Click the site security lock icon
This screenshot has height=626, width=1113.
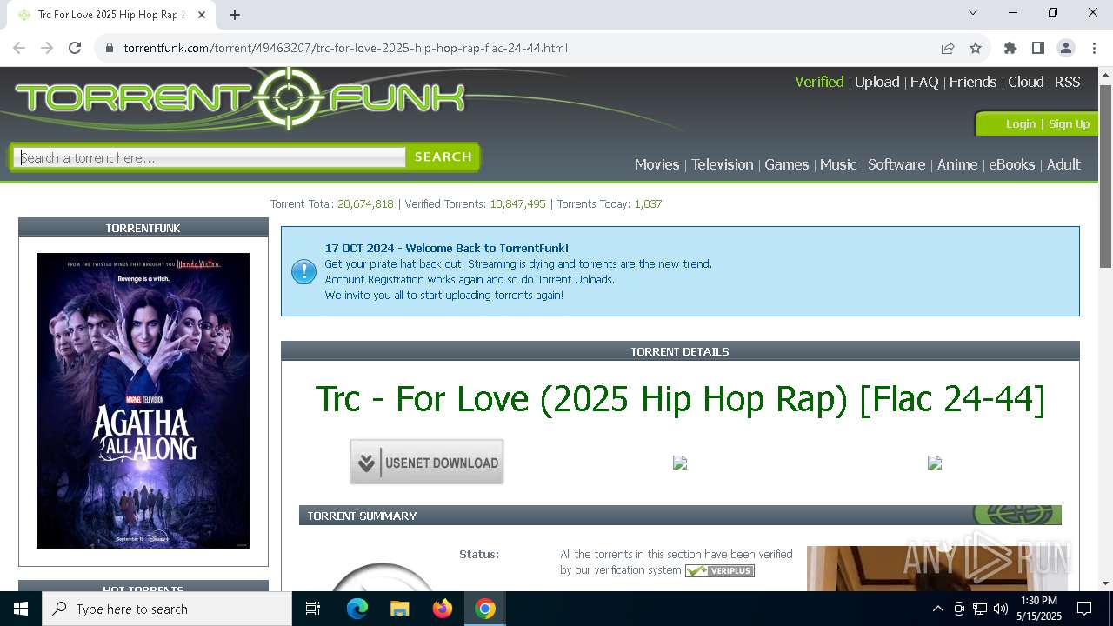point(110,48)
